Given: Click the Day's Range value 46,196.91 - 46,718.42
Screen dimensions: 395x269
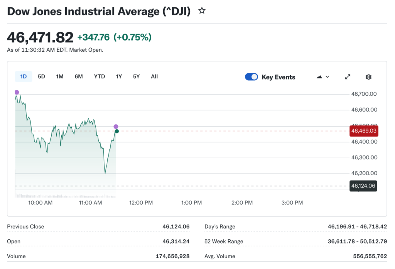Looking at the screenshot, I should pyautogui.click(x=357, y=227).
